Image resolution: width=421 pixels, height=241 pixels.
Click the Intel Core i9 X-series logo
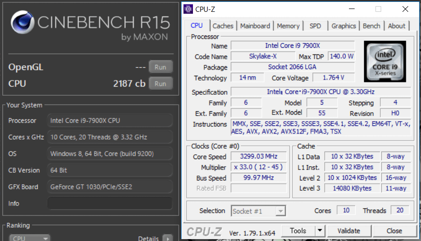pyautogui.click(x=385, y=62)
